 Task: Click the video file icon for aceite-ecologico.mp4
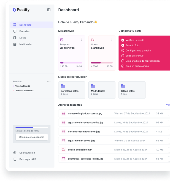pyautogui.click(x=63, y=150)
